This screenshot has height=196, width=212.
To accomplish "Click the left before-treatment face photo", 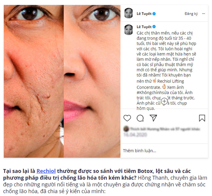I will coord(34,81).
